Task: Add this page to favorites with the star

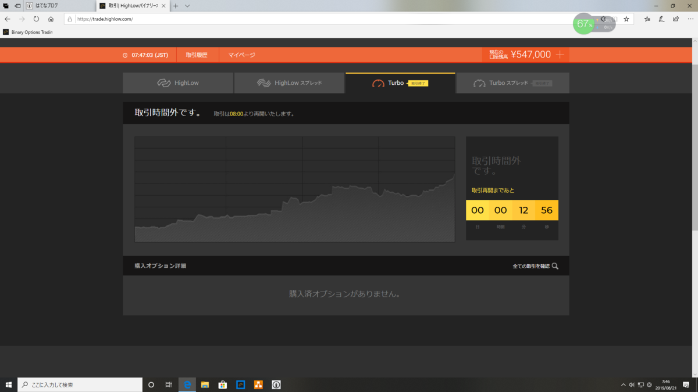Action: pyautogui.click(x=626, y=19)
